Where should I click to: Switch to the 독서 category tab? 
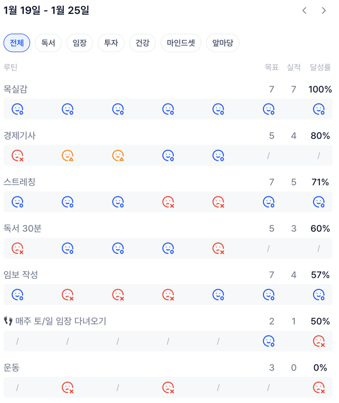48,43
